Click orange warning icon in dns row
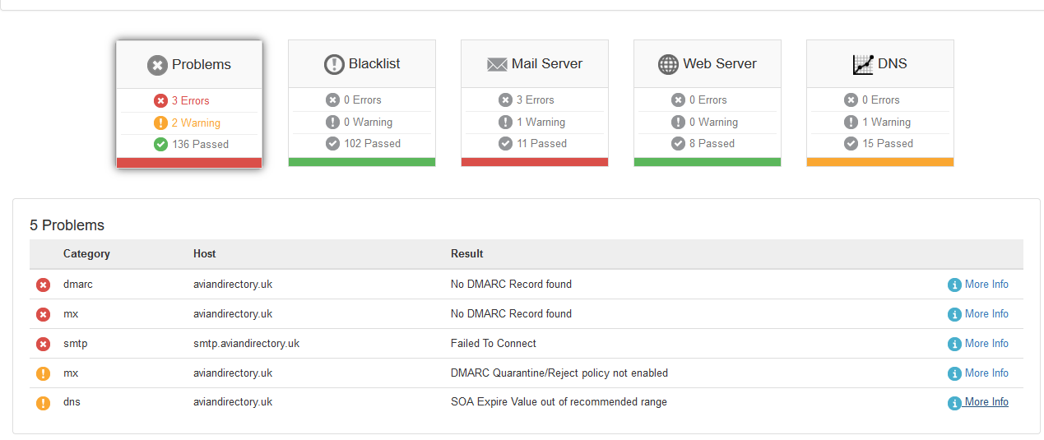Image resolution: width=1044 pixels, height=440 pixels. pos(43,403)
